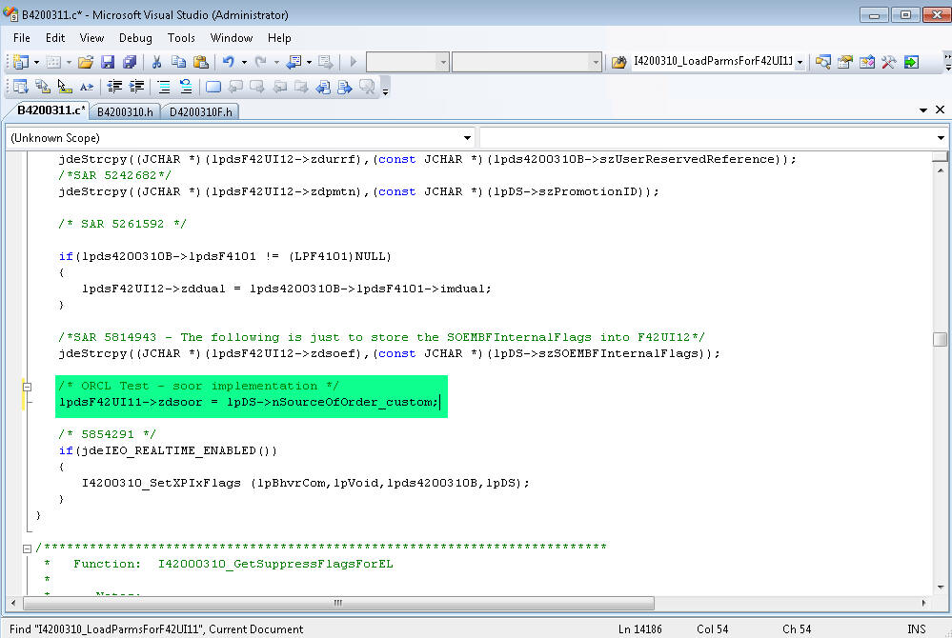
Task: Click the New Project toolbar icon
Action: 21,62
